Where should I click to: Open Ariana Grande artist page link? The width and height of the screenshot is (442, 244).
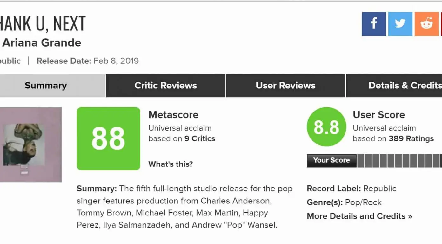[x=42, y=43]
